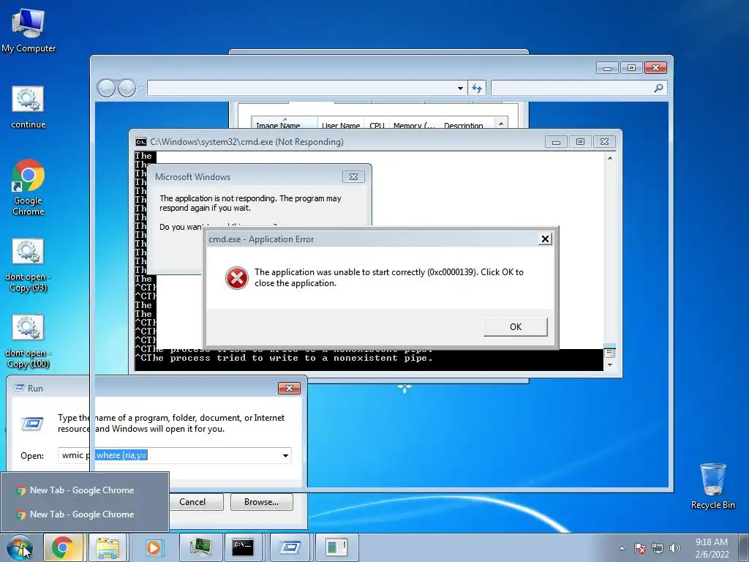
Task: Sort by Image Name column in Task Manager
Action: click(x=285, y=123)
